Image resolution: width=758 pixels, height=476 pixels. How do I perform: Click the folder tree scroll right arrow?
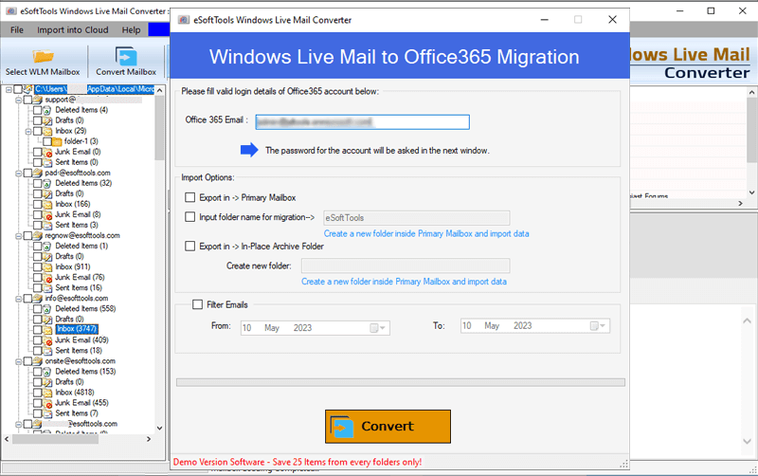pos(149,439)
